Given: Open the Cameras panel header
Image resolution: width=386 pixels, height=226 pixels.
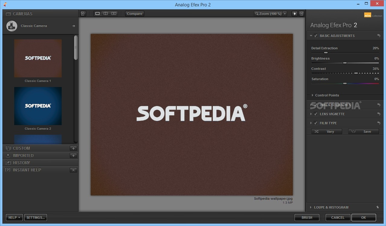Looking at the screenshot, I should [41, 14].
